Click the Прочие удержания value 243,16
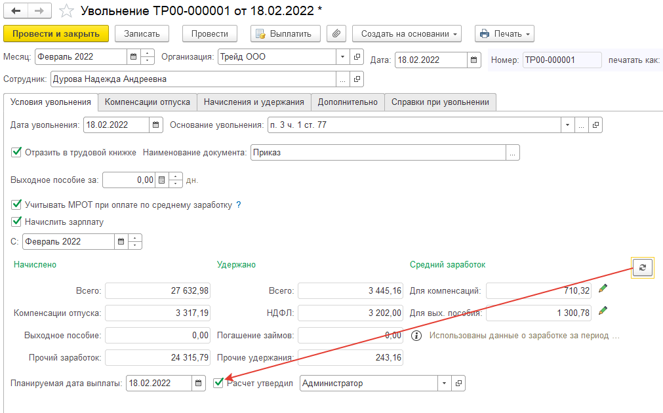Viewport: 663px width, 413px height. click(x=350, y=358)
